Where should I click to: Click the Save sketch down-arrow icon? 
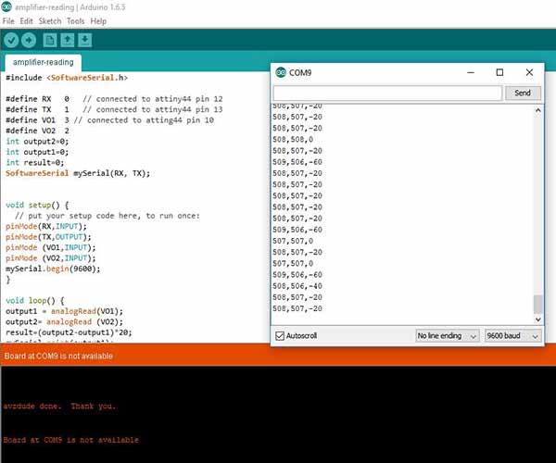click(84, 41)
